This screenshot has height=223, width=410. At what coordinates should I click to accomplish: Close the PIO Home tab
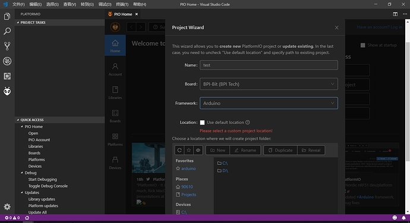137,14
